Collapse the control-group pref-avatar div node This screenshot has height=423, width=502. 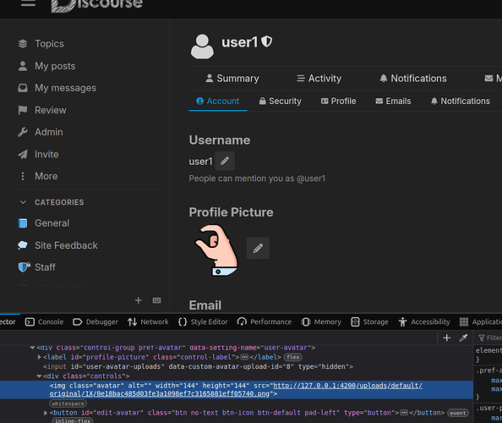[32, 348]
